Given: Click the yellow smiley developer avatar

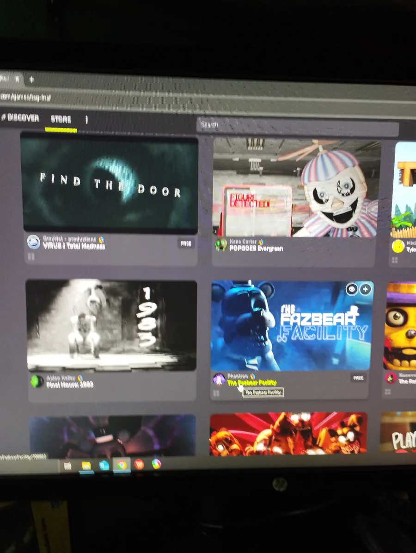Looking at the screenshot, I should coord(398,246).
